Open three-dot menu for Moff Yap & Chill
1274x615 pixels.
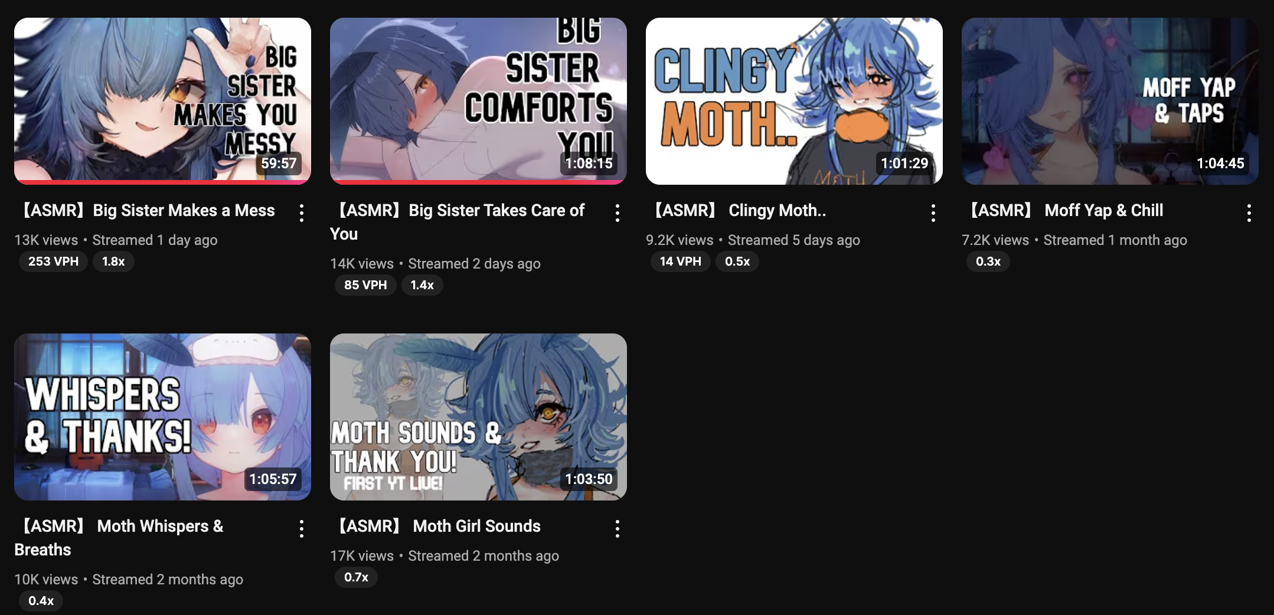(1249, 213)
